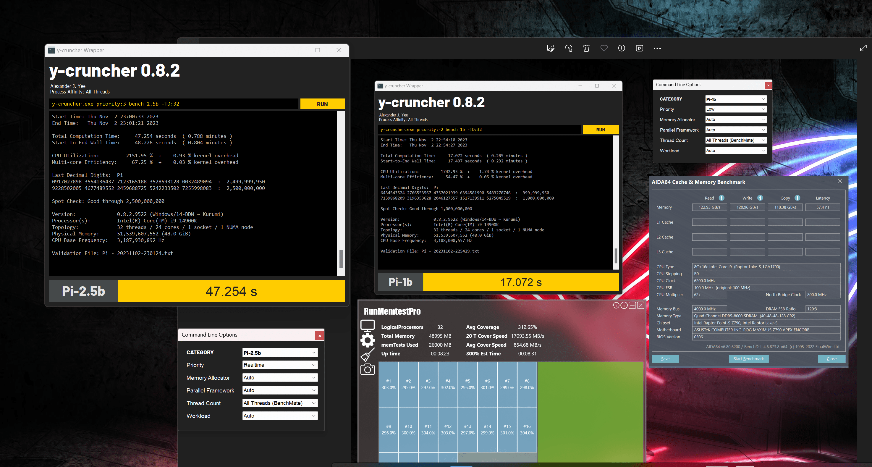Open the CATEGORY dropdown showing Pi-2.5b

(x=280, y=353)
